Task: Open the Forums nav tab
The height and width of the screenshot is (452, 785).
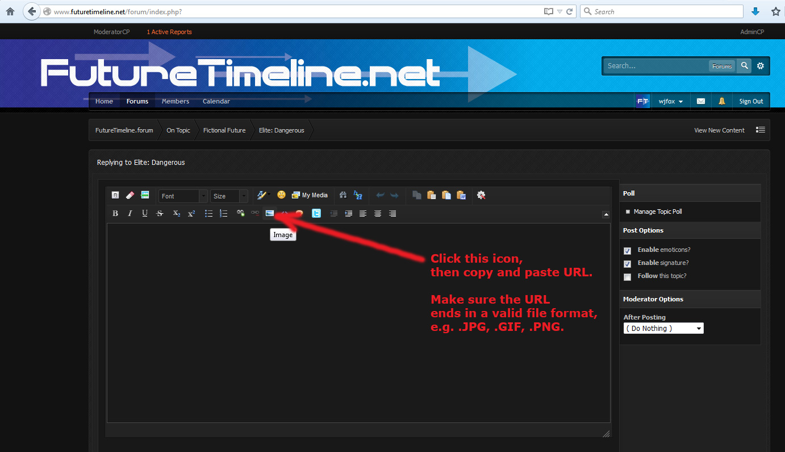Action: tap(137, 101)
